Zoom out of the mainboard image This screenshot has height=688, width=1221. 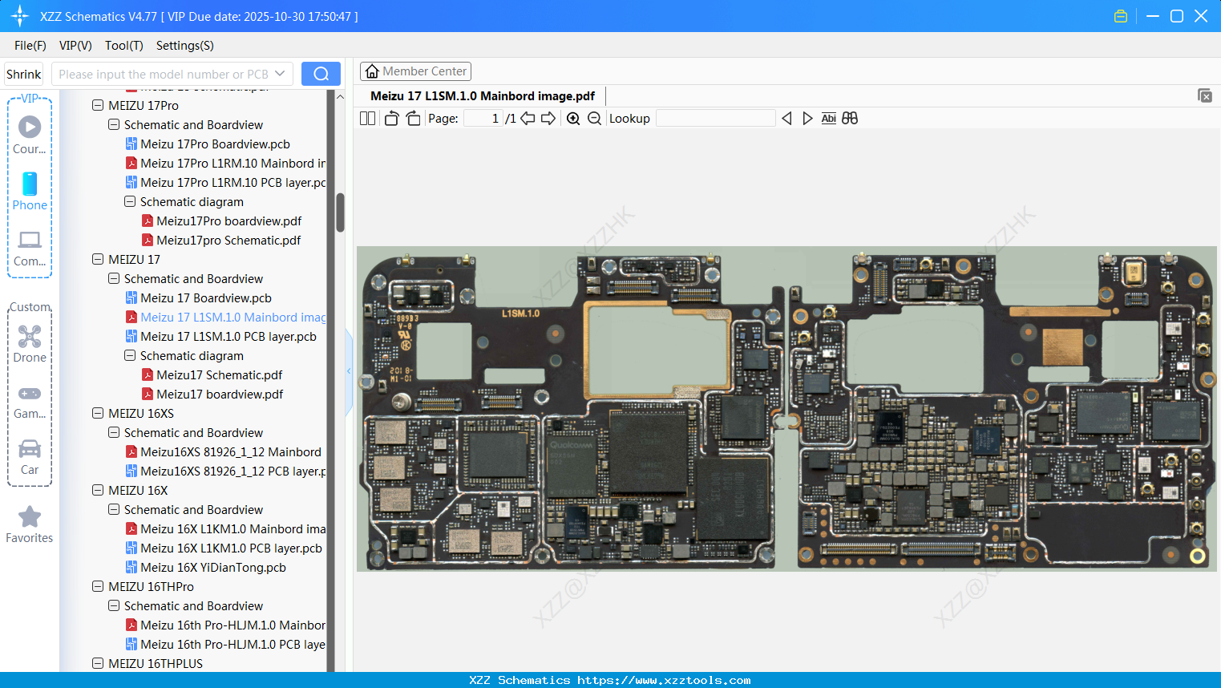(x=593, y=118)
